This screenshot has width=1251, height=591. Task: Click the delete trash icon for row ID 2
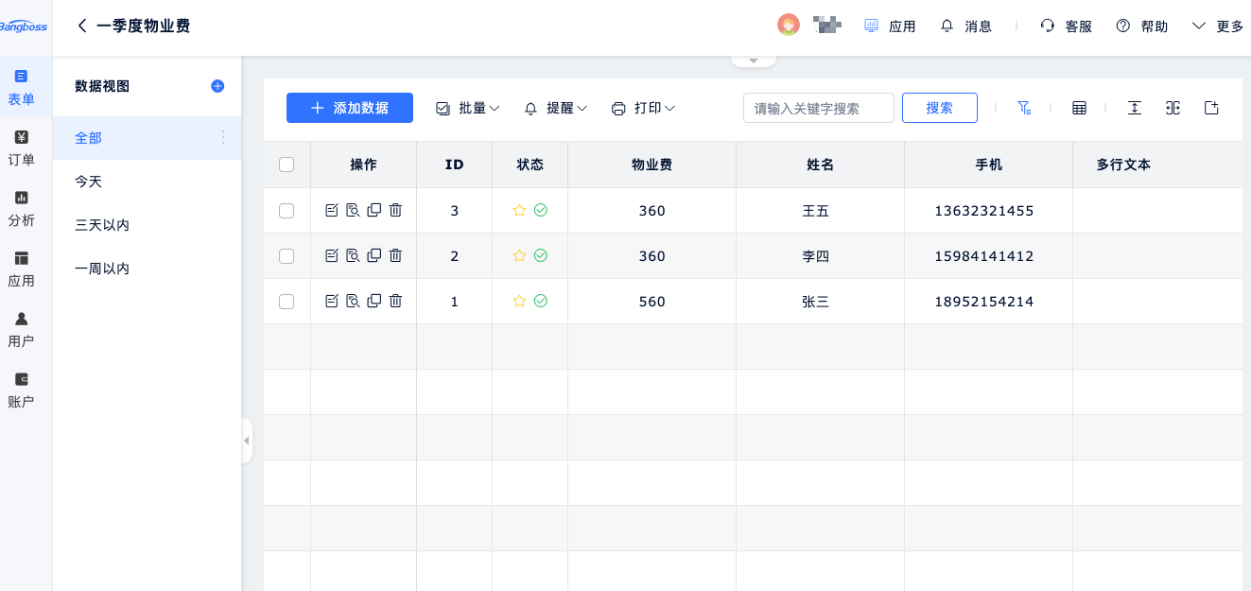395,255
